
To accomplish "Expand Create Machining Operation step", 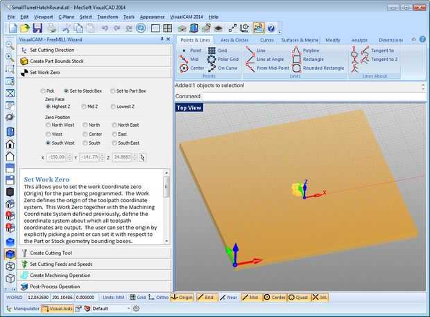I will point(95,275).
